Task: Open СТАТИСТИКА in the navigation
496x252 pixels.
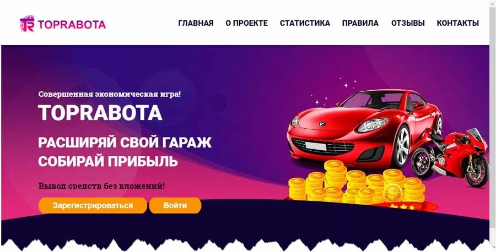Action: point(305,23)
